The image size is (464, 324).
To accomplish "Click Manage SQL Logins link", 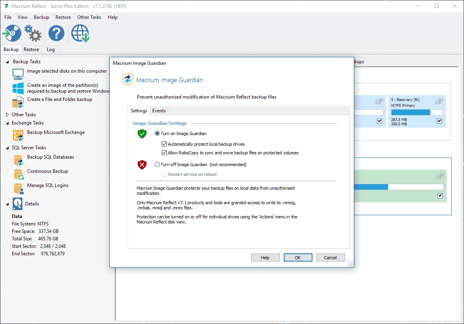I will tap(48, 185).
